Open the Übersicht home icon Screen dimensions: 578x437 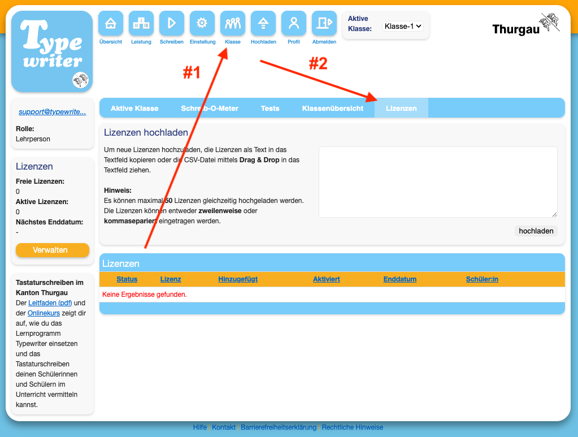pyautogui.click(x=111, y=23)
